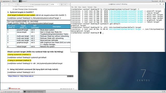Click runlevel0.target path in terminal output
The width and height of the screenshot is (166, 93).
126,11
